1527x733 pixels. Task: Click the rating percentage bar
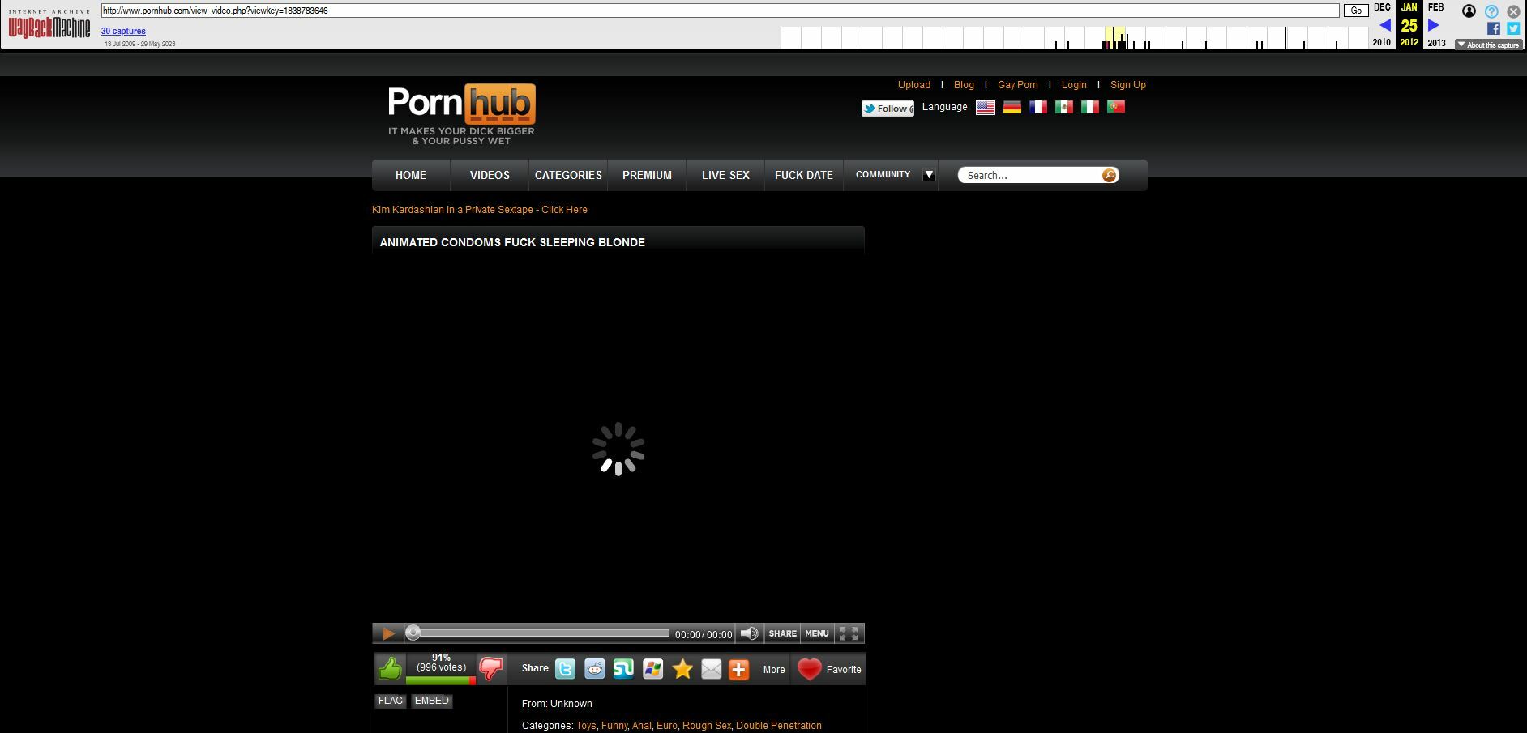point(441,680)
